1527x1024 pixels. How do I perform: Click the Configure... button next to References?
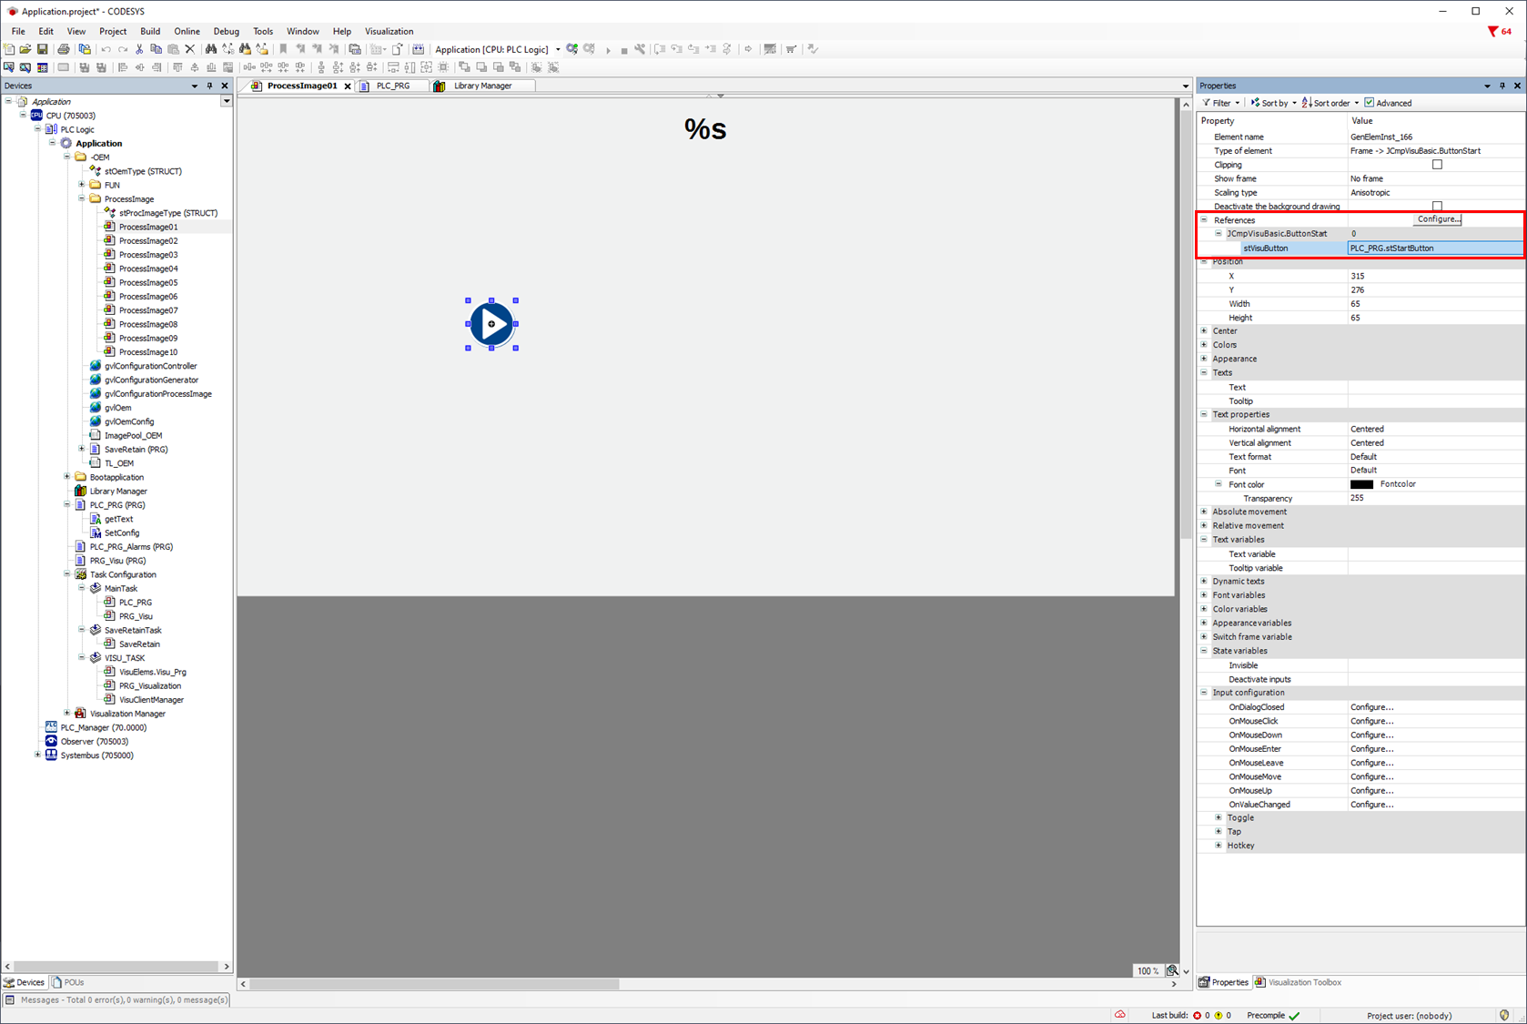click(1438, 219)
